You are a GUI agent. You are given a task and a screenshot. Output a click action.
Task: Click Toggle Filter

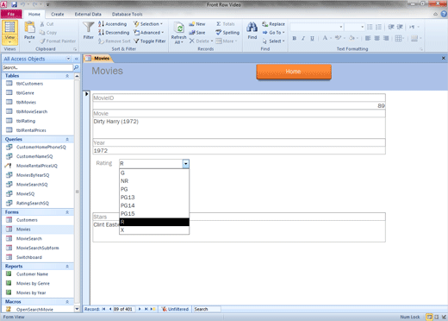coord(150,41)
